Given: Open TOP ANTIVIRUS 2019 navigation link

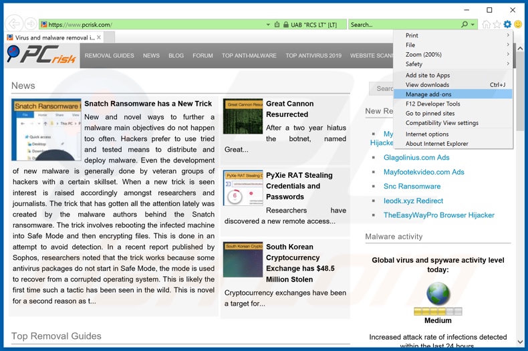Looking at the screenshot, I should [x=313, y=55].
